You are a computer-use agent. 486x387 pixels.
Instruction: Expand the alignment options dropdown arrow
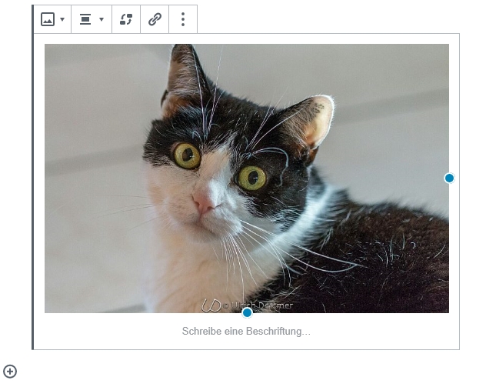click(x=102, y=20)
